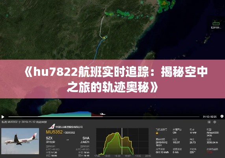Screen dimensions: 225x158
Task: Click the center-on-target circle icon
Action: point(215,122)
